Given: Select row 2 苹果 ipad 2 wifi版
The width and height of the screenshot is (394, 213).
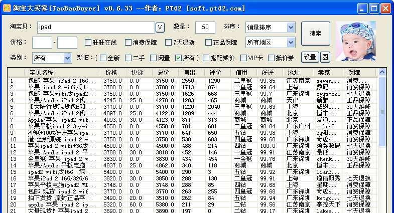Looking at the screenshot, I should click(x=192, y=87).
